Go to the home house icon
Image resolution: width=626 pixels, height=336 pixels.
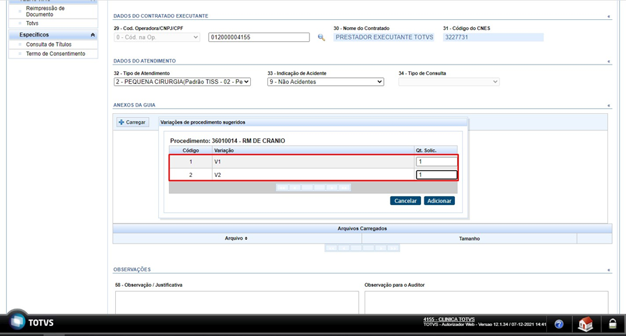(x=585, y=324)
